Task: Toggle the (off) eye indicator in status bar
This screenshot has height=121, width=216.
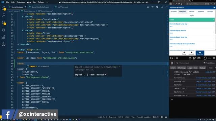Action: (156, 117)
